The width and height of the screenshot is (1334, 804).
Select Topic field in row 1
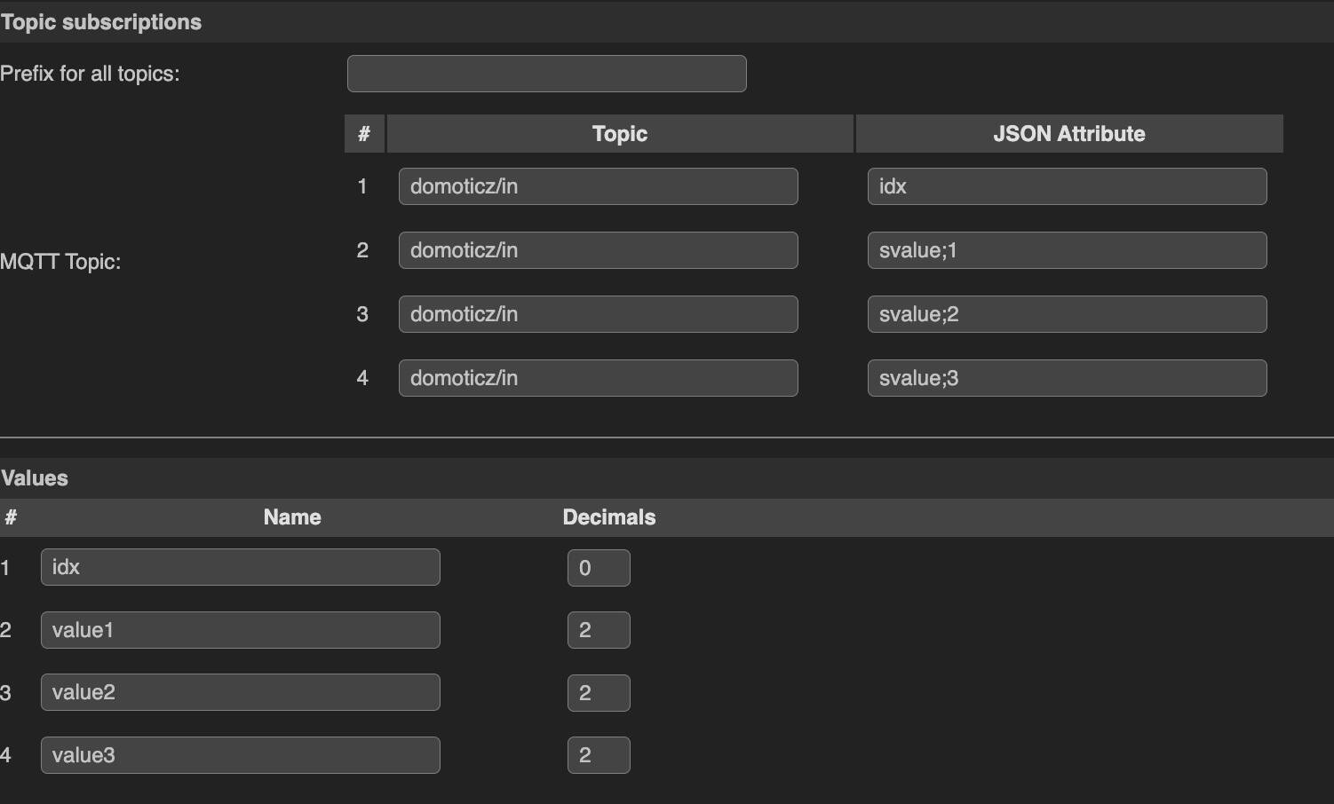click(x=598, y=186)
